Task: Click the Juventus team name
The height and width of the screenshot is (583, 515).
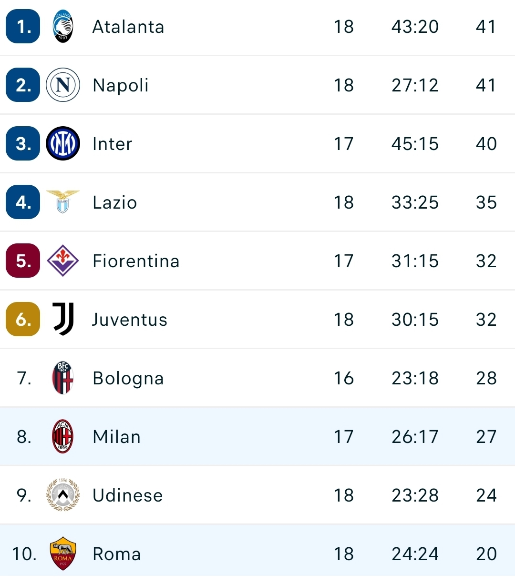Action: point(129,319)
